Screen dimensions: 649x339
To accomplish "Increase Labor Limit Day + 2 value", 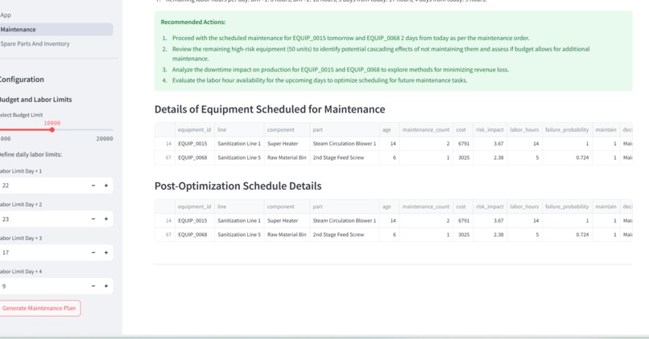I will 106,219.
